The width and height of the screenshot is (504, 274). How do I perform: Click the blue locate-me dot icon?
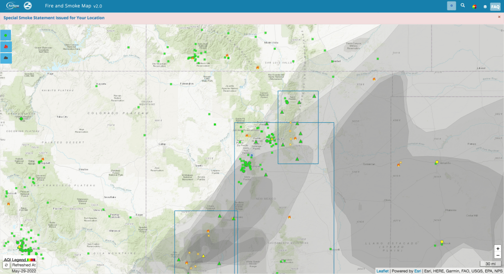[x=451, y=6]
